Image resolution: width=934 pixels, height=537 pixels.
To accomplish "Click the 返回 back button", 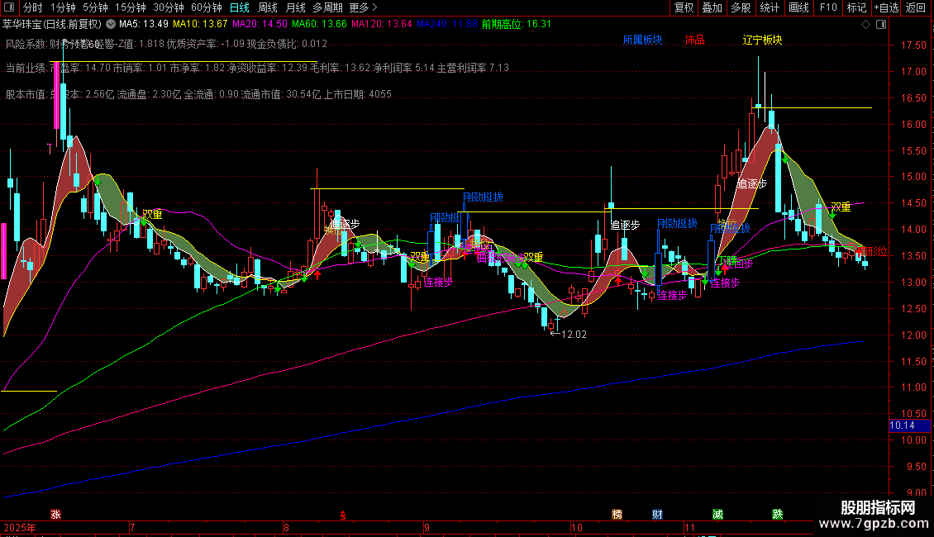I will [x=916, y=7].
